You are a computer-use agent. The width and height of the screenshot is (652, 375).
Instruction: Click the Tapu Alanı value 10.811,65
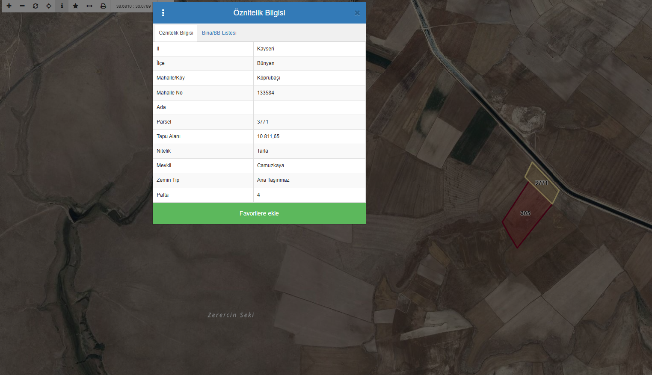[268, 136]
